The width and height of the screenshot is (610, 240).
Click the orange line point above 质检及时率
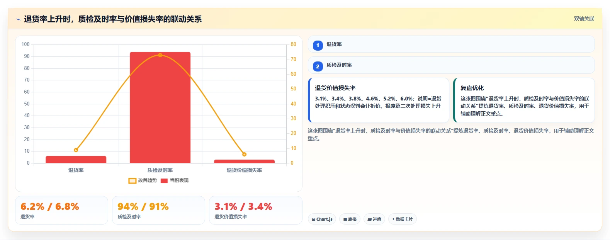coord(160,55)
